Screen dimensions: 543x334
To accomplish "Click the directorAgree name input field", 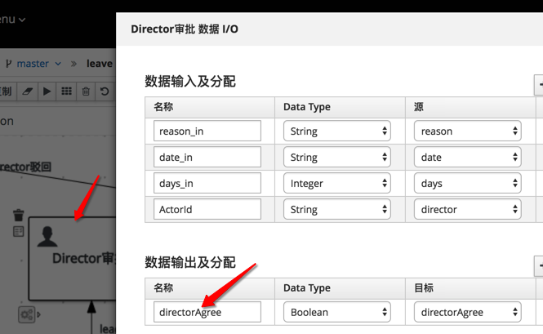I will click(207, 312).
